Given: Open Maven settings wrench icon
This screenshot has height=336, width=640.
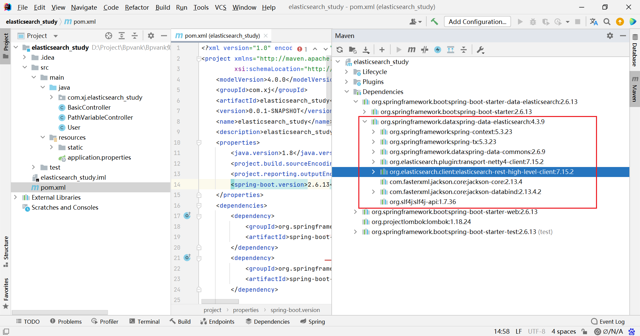Looking at the screenshot, I should point(480,50).
